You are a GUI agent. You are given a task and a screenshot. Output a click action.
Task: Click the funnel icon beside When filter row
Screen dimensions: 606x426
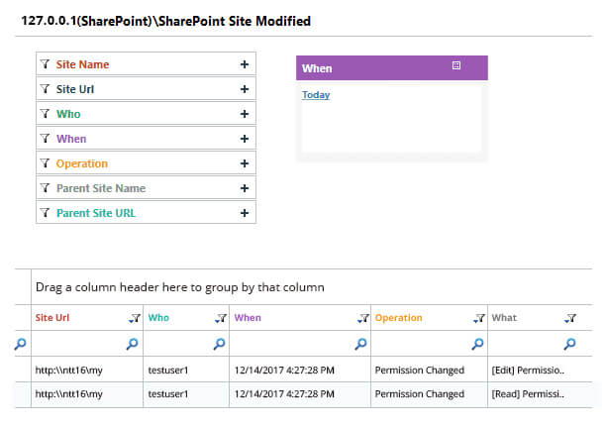pyautogui.click(x=45, y=139)
